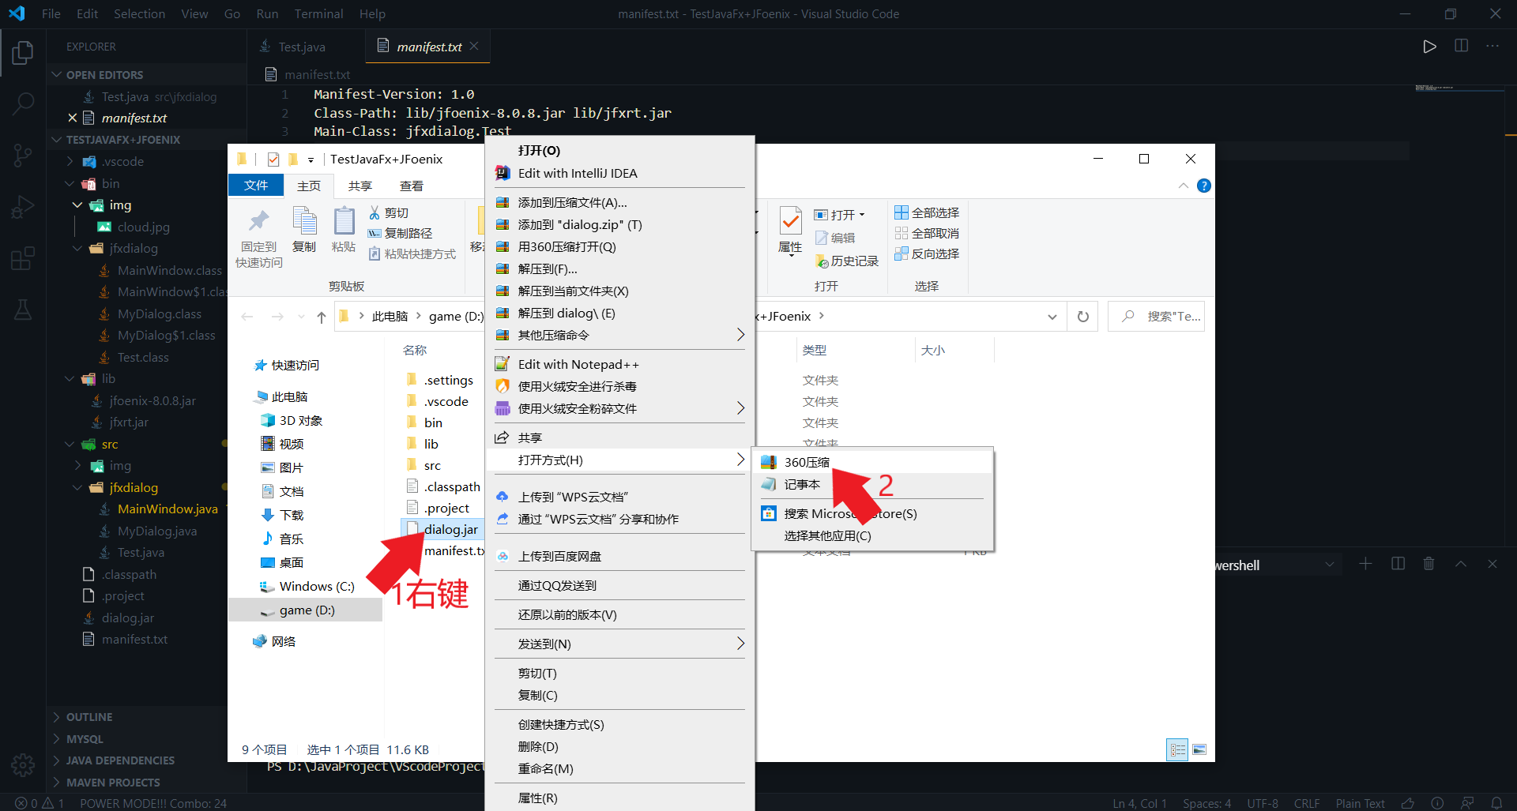Image resolution: width=1517 pixels, height=811 pixels.
Task: Click errors and warnings status bar indicator
Action: point(40,803)
